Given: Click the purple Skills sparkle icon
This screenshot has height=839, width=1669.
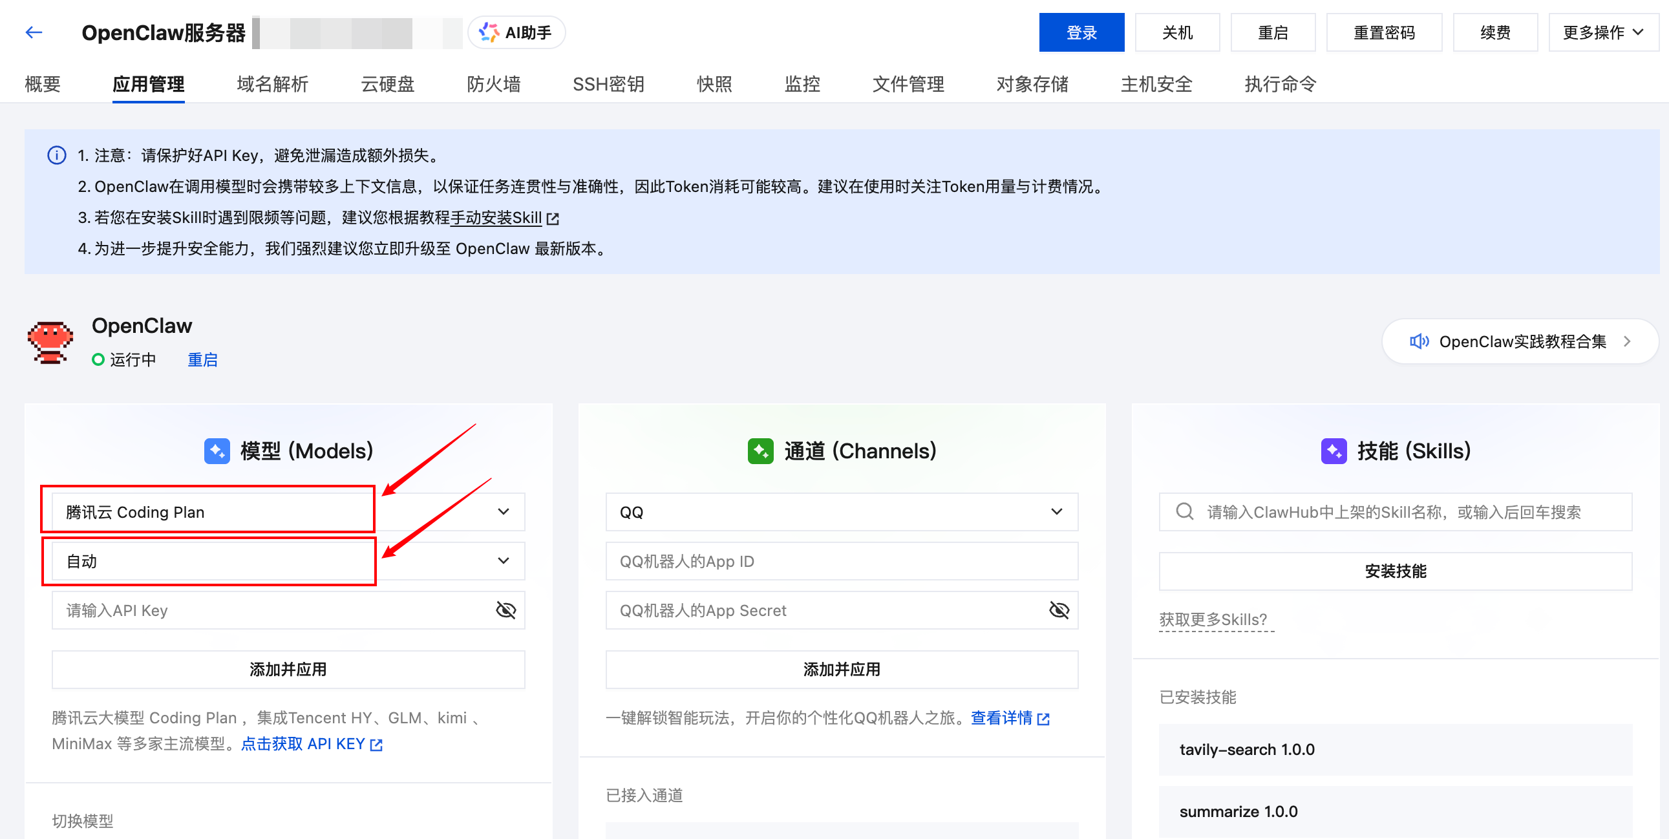Looking at the screenshot, I should pyautogui.click(x=1334, y=451).
